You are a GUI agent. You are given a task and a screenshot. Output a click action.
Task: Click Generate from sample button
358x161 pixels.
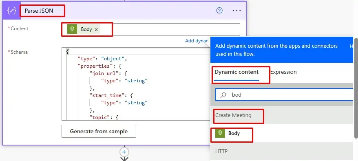click(99, 131)
